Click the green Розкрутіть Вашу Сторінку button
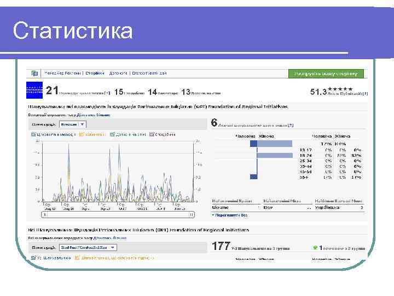The height and width of the screenshot is (296, 394). [x=326, y=73]
